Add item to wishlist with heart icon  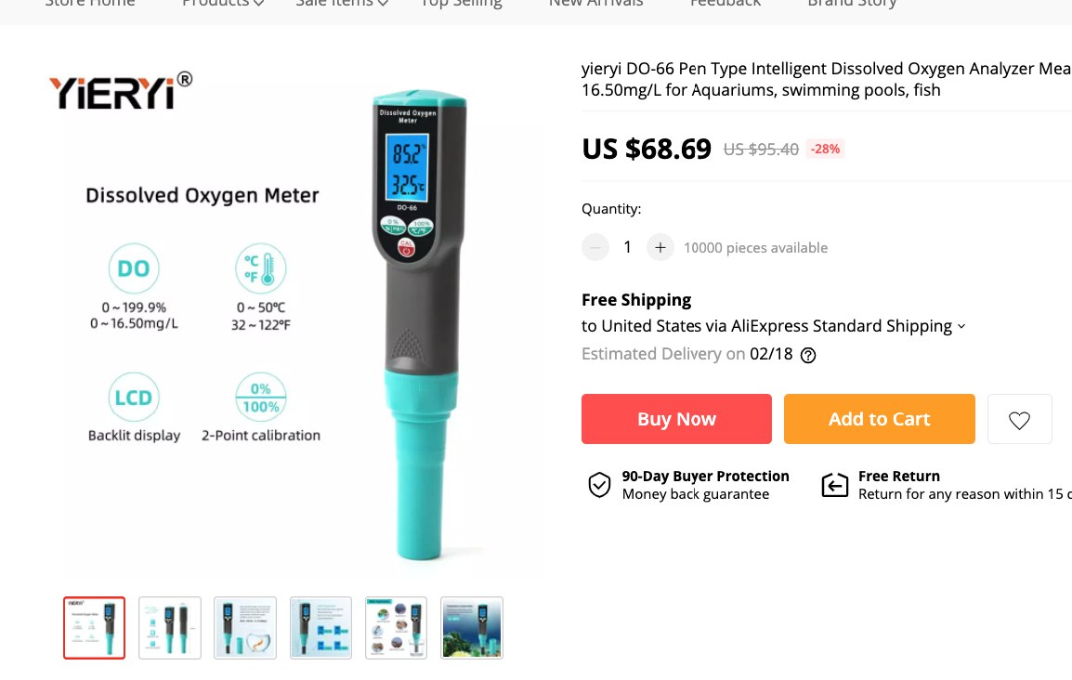pyautogui.click(x=1019, y=420)
